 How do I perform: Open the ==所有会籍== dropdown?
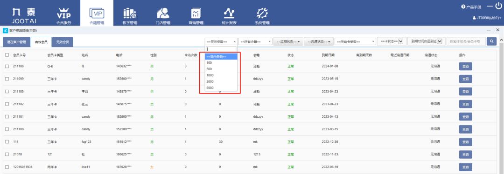tap(256, 42)
